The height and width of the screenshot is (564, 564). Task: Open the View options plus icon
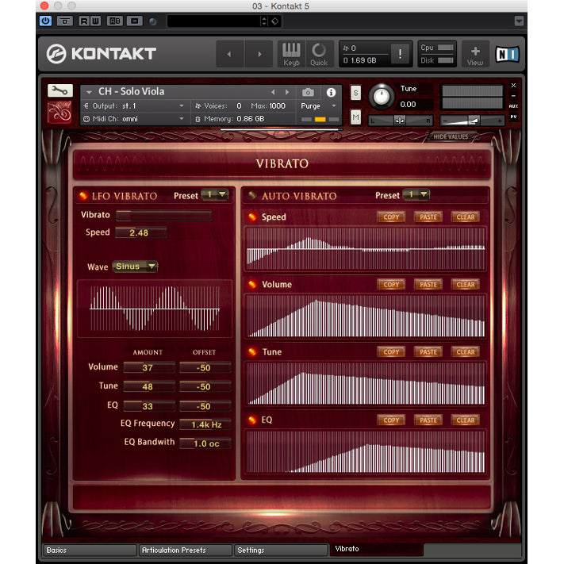point(474,54)
